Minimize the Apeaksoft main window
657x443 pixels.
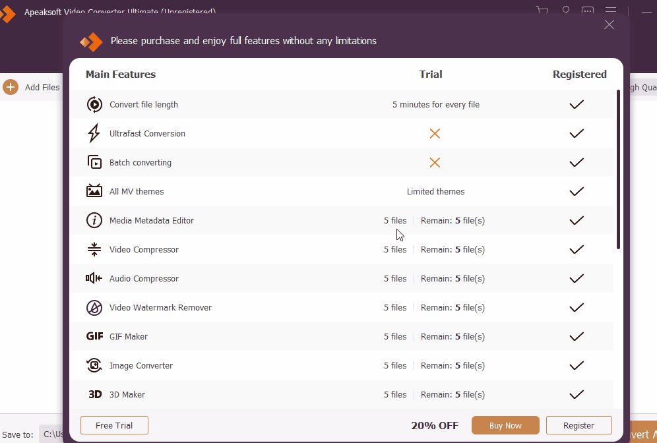click(x=646, y=12)
